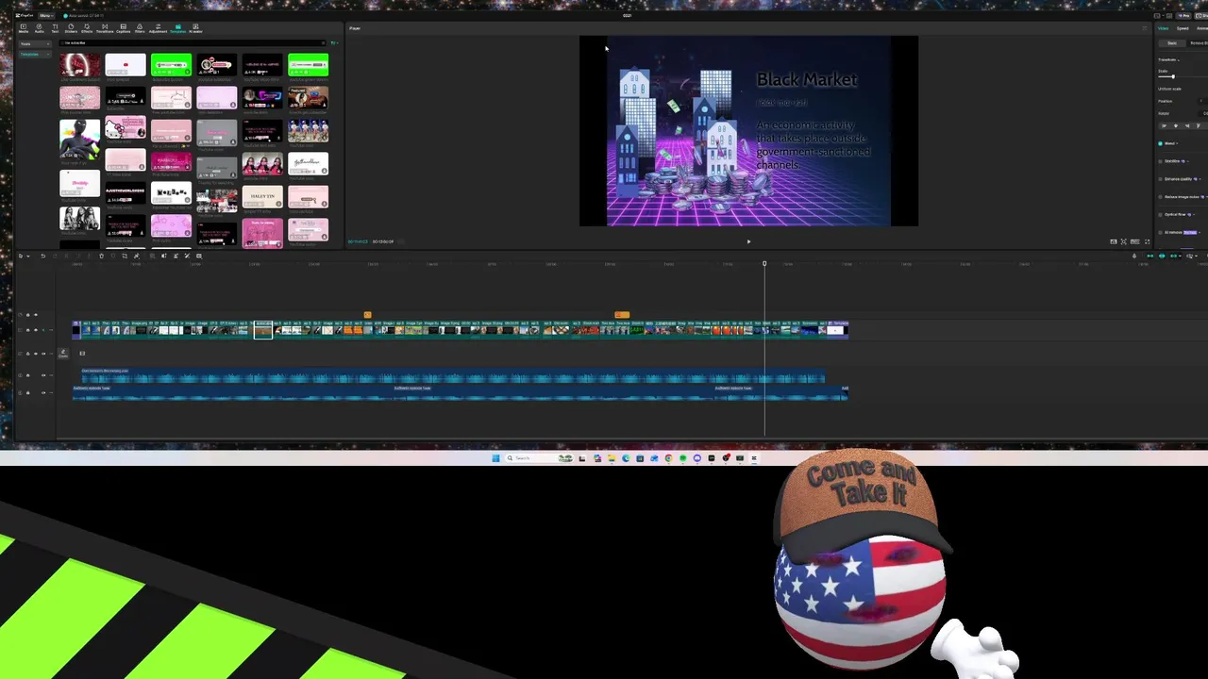Lock the main video track
This screenshot has height=679, width=1208.
(28, 330)
